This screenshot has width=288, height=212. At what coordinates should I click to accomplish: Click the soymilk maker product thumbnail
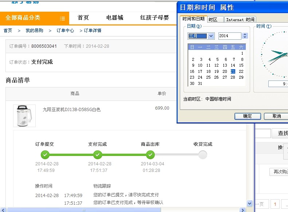(x=24, y=116)
